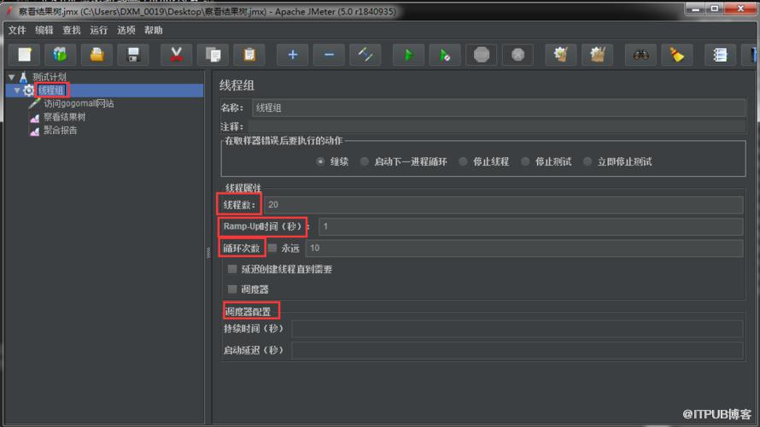Select 线程组 in the tree
Screen dimensions: 760x427
coord(51,91)
